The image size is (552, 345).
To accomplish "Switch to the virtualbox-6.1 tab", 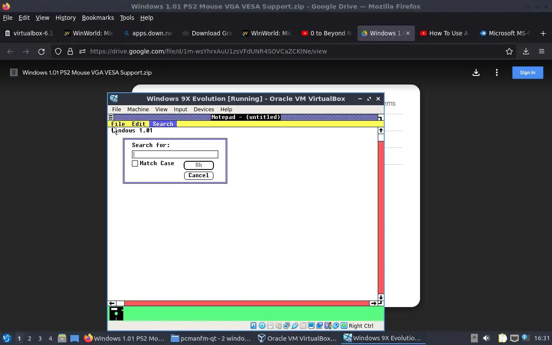I will point(29,33).
